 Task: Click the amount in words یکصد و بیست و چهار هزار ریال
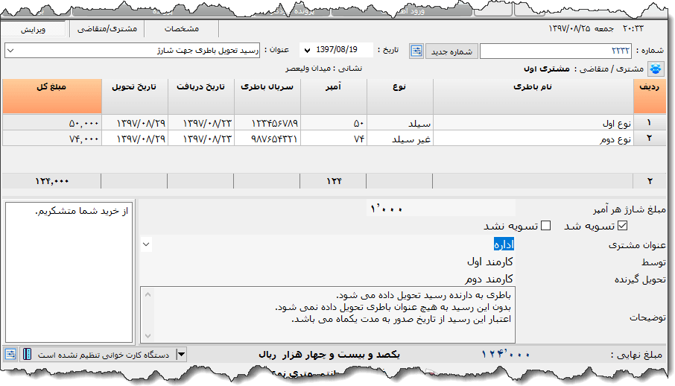[x=329, y=355]
